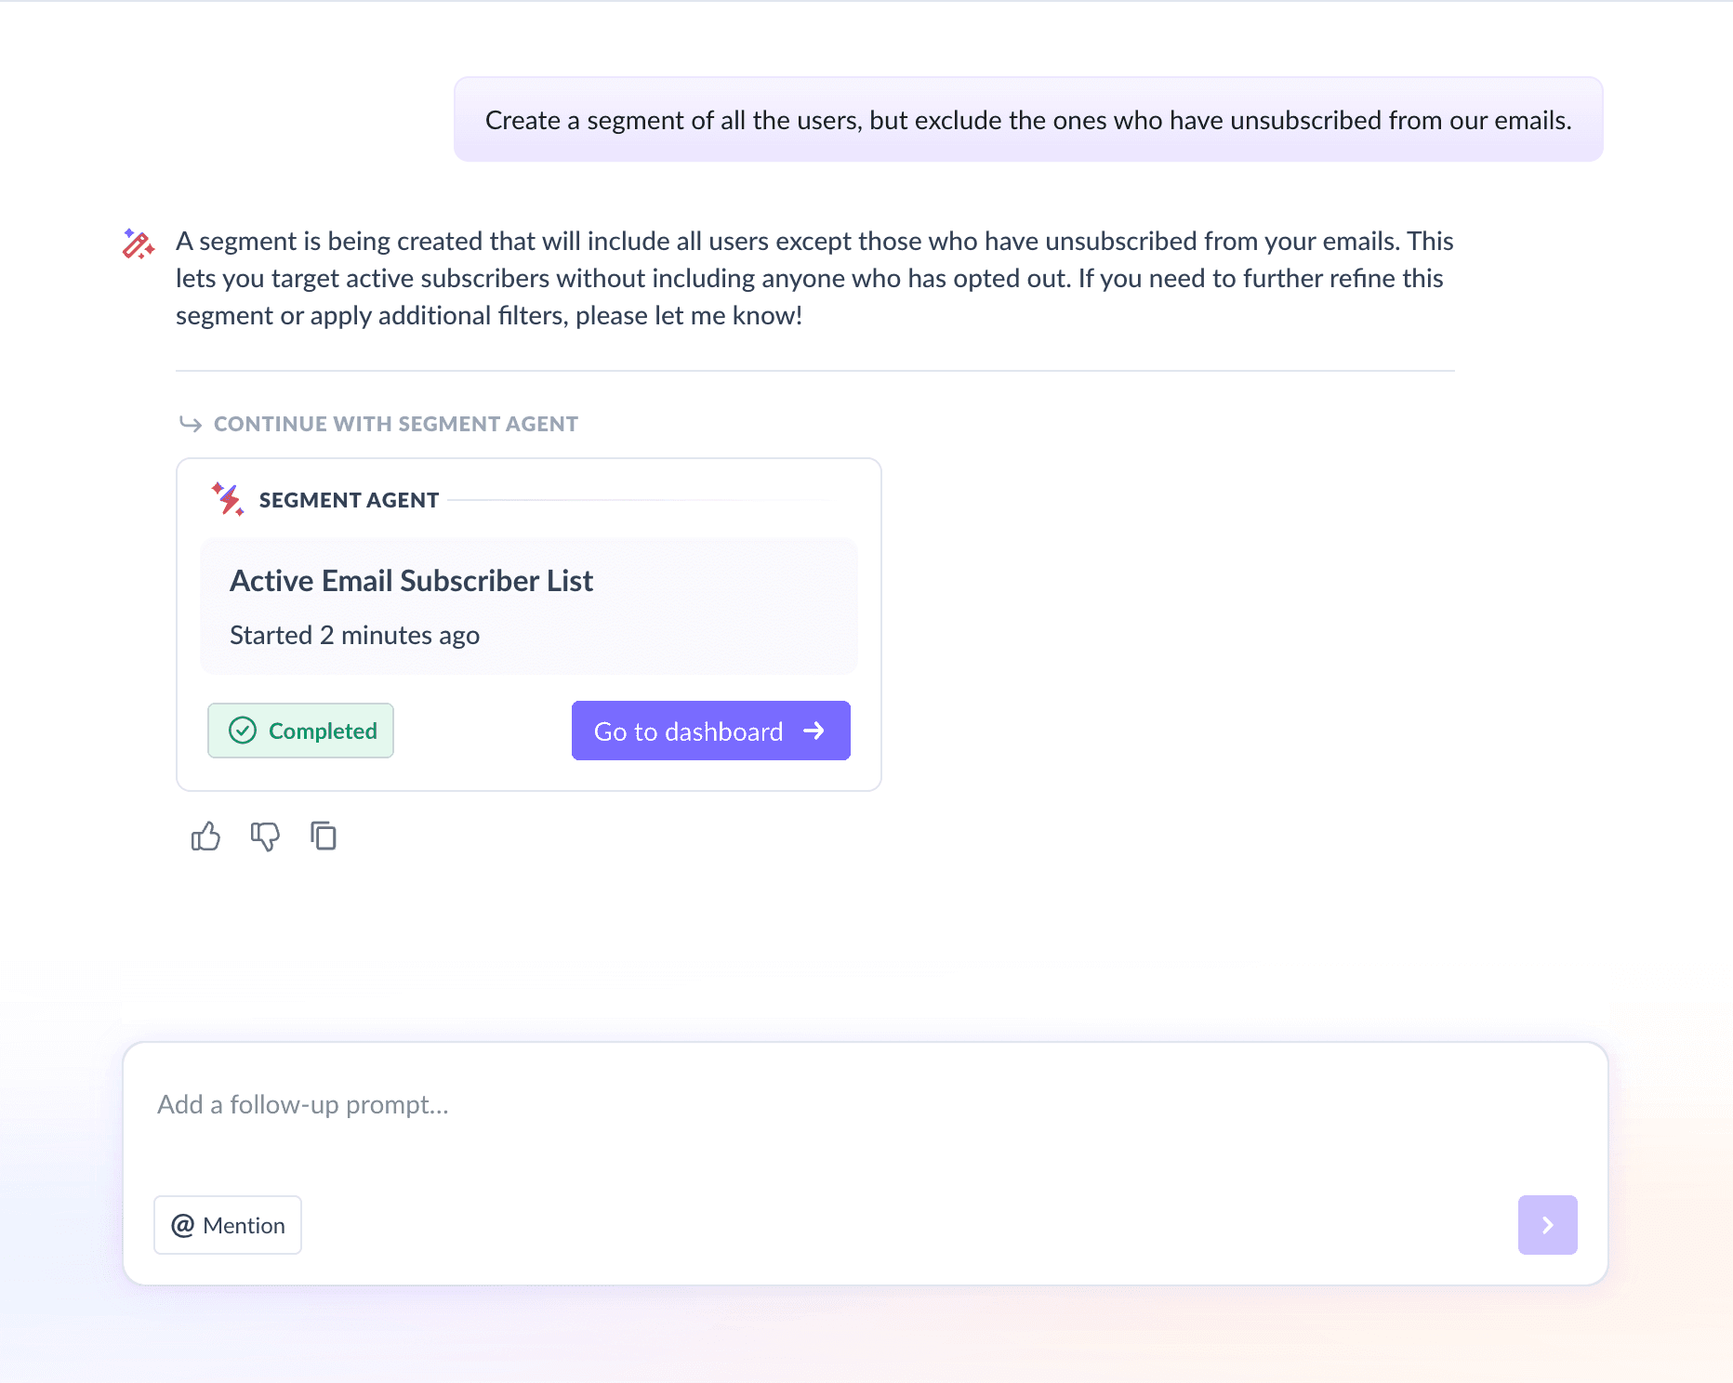Click the continue arrow beside Segment Agent label
The height and width of the screenshot is (1383, 1733).
[x=191, y=424]
